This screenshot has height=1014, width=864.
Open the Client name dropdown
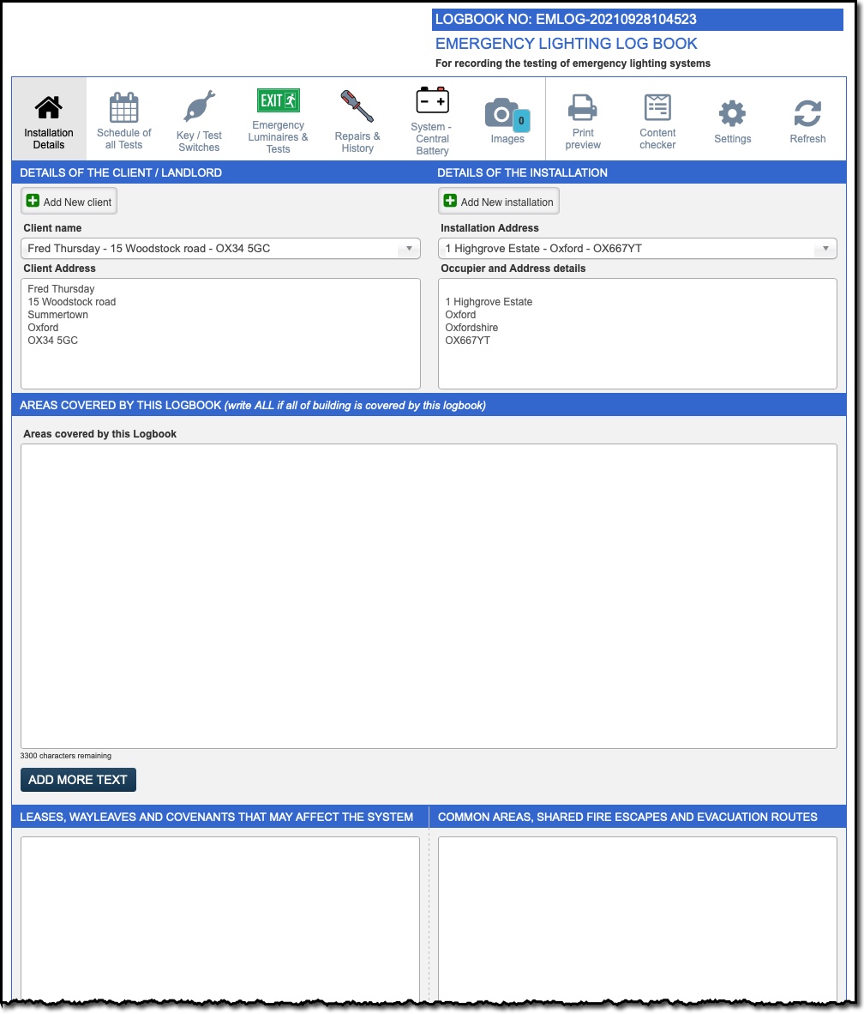pyautogui.click(x=220, y=248)
